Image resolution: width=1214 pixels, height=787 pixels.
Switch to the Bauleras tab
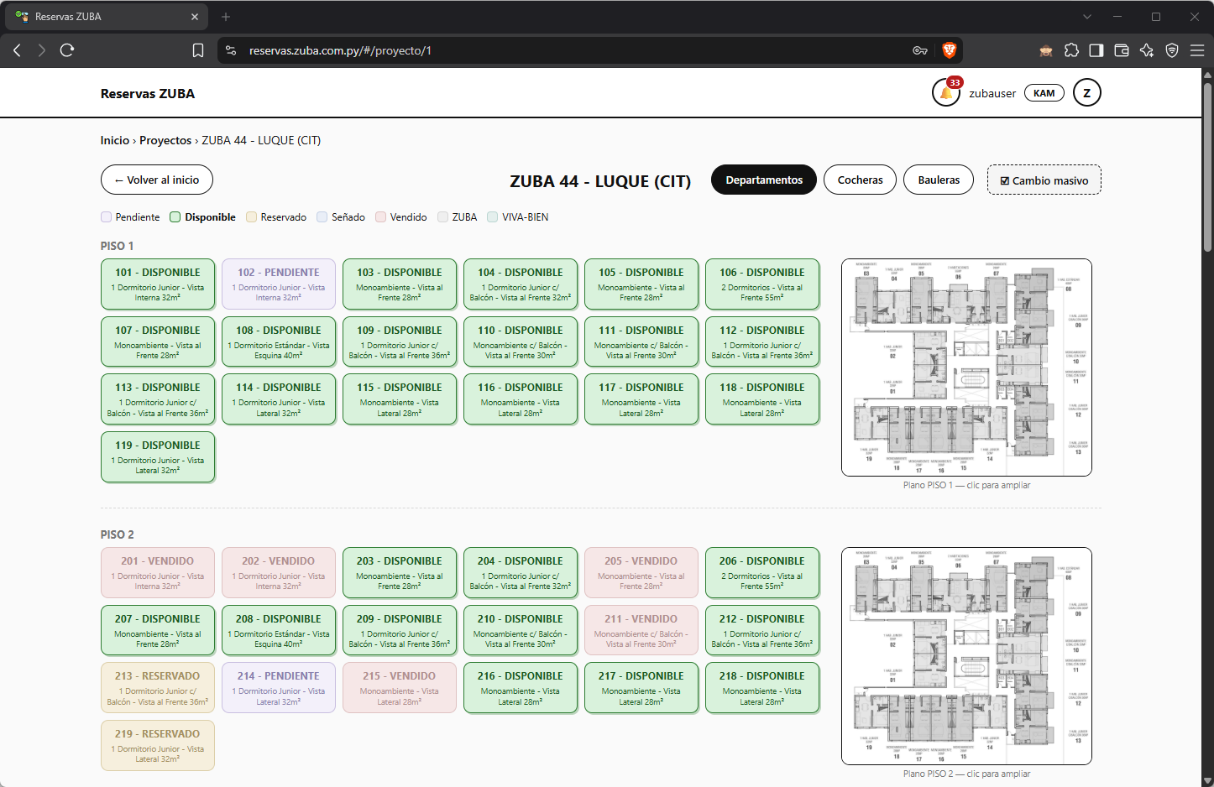tap(939, 180)
